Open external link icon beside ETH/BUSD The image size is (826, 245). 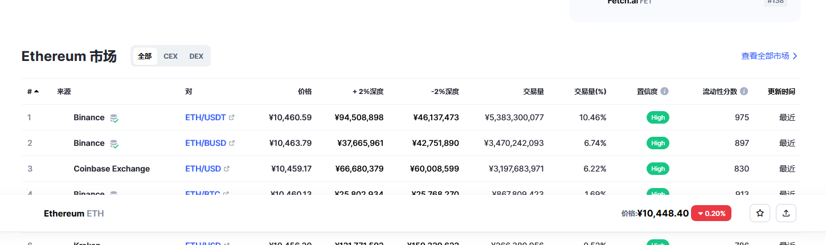point(232,143)
